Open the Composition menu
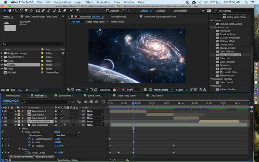This screenshot has width=259, height=162. click(62, 2)
